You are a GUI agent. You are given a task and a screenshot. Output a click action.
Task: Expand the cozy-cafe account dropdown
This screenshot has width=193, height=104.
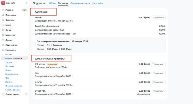coord(22,3)
